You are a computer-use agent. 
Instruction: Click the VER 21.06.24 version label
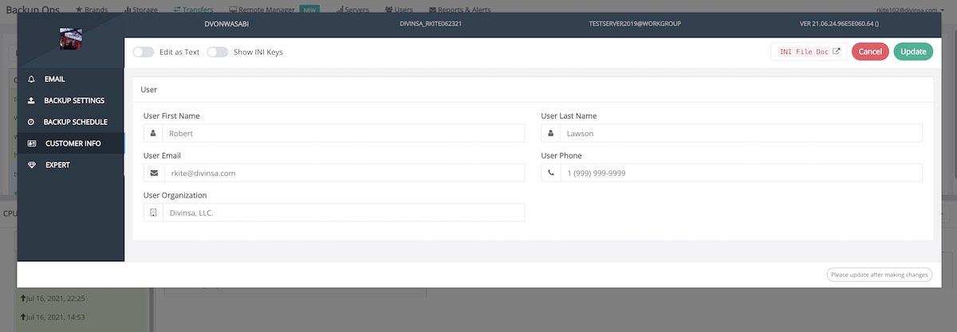coord(839,24)
